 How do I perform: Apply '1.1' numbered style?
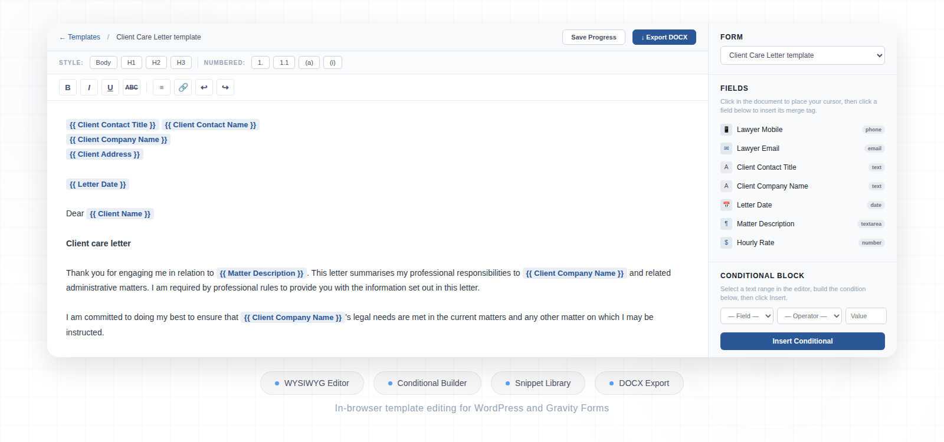(284, 62)
